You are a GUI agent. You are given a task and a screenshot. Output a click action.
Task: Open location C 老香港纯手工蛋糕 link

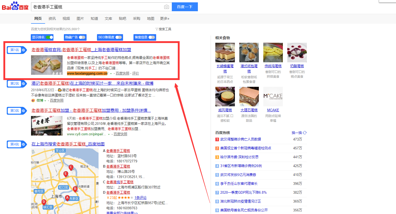(120, 182)
